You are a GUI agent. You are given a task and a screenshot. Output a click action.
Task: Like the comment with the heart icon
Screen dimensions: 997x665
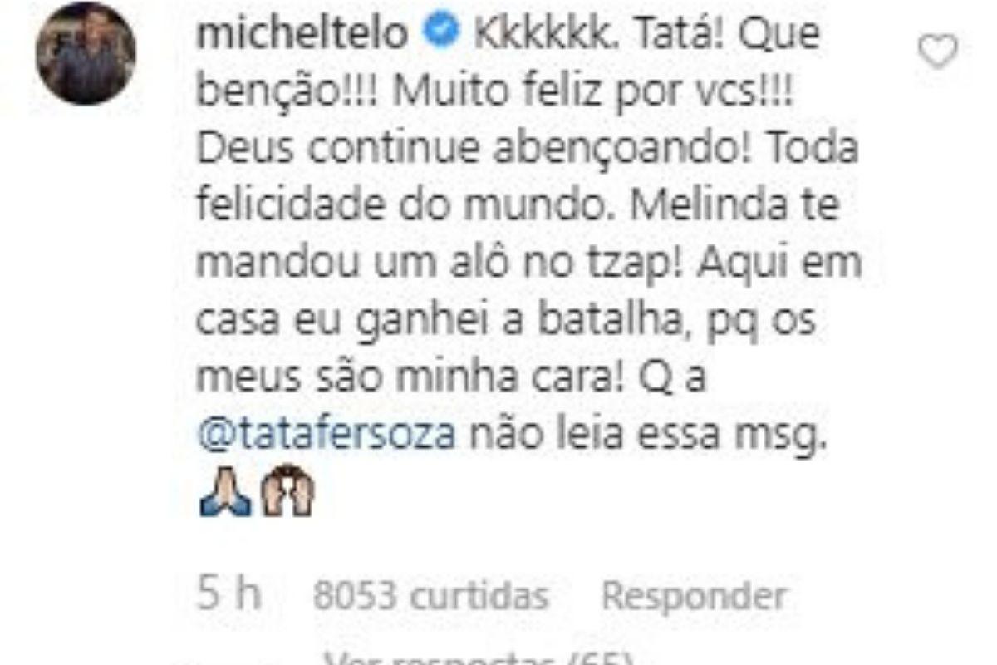pyautogui.click(x=937, y=54)
